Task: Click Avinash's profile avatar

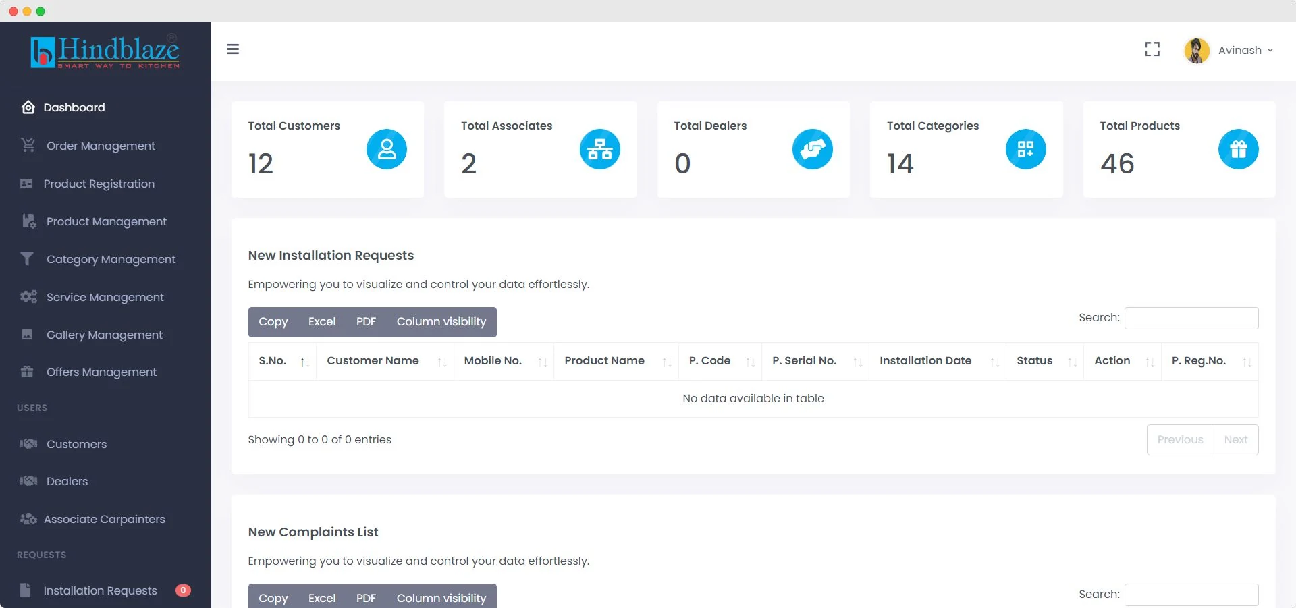Action: pyautogui.click(x=1197, y=51)
